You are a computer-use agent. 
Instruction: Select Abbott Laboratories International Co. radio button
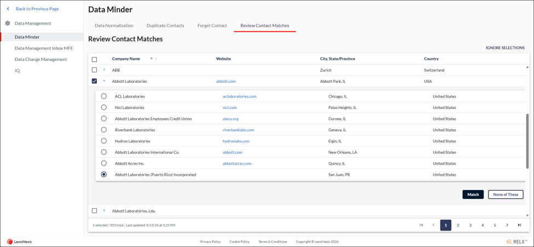[104, 152]
